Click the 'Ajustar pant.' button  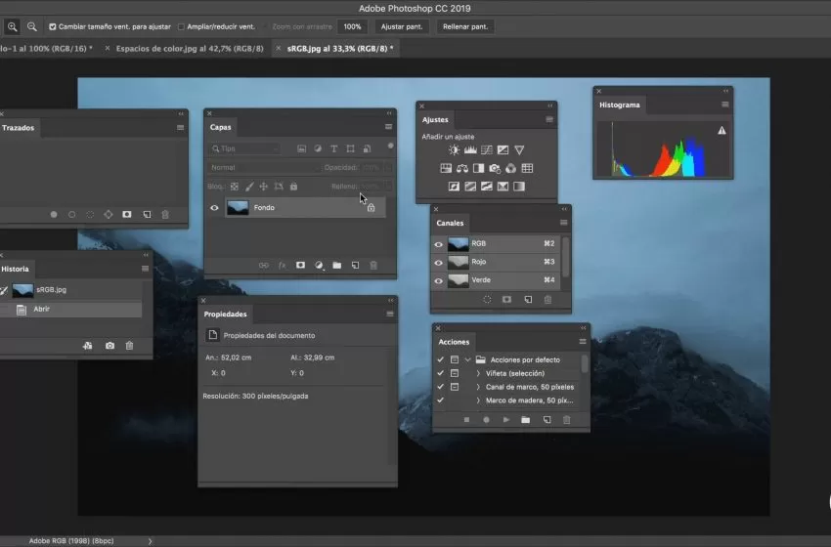402,26
